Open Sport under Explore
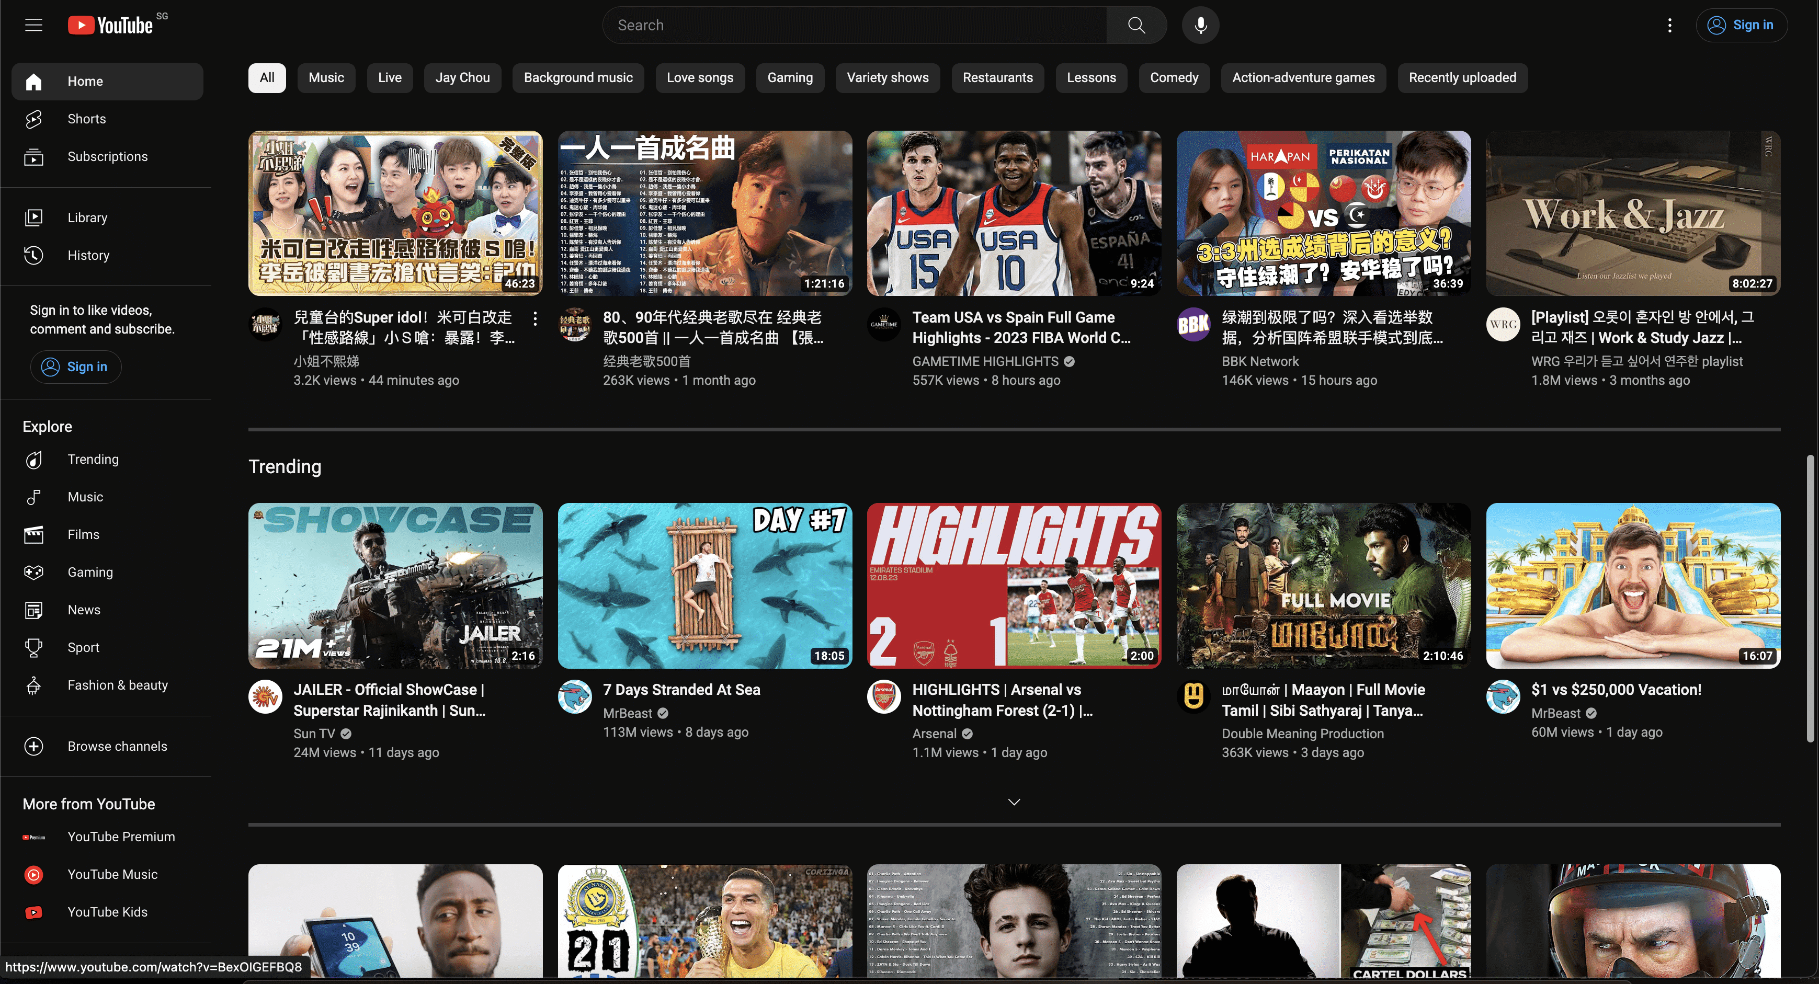Screen dimensions: 1819x984 coord(107,647)
